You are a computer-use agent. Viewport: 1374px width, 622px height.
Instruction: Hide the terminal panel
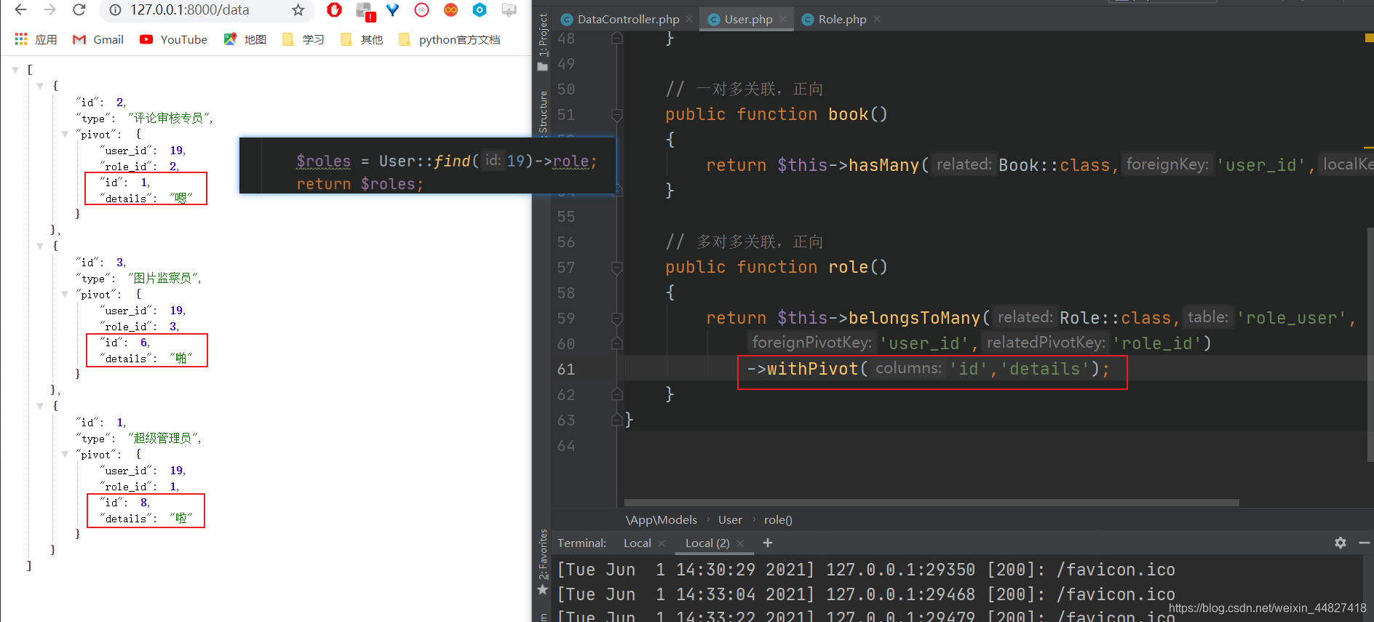1365,543
